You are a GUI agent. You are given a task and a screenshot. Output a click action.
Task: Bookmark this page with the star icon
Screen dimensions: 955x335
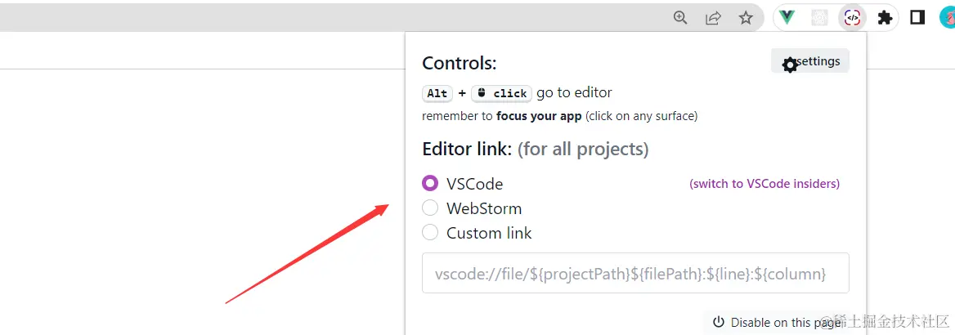pyautogui.click(x=746, y=17)
